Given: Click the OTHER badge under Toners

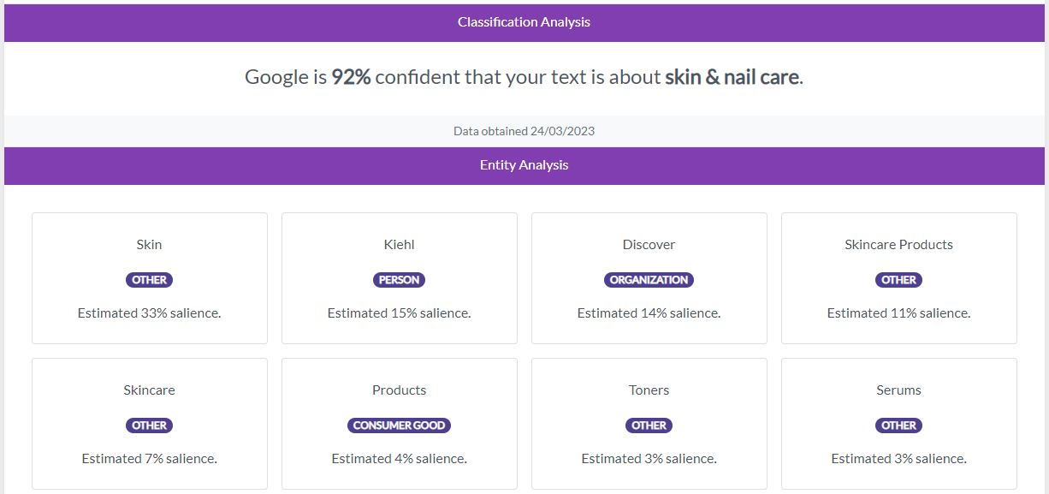Looking at the screenshot, I should pyautogui.click(x=649, y=426).
